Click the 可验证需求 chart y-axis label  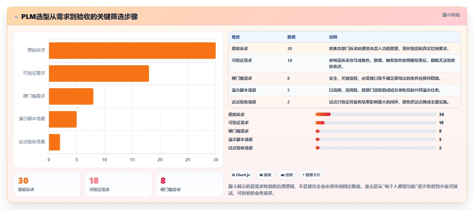(x=34, y=73)
